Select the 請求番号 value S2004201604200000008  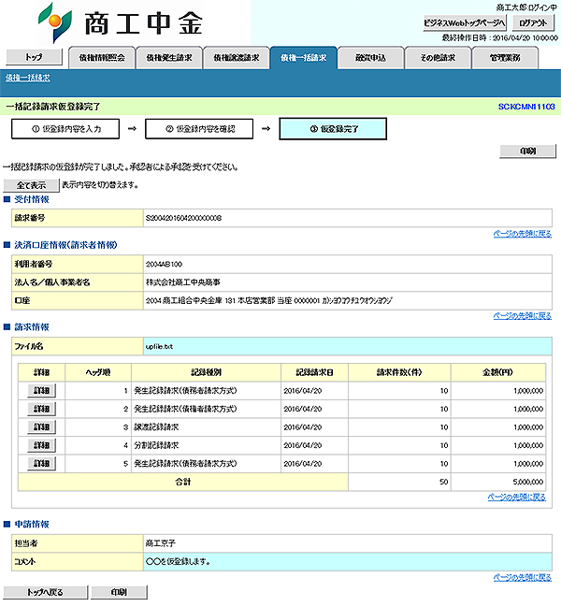tap(183, 218)
